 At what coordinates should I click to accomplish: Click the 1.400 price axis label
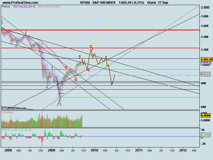point(204,37)
